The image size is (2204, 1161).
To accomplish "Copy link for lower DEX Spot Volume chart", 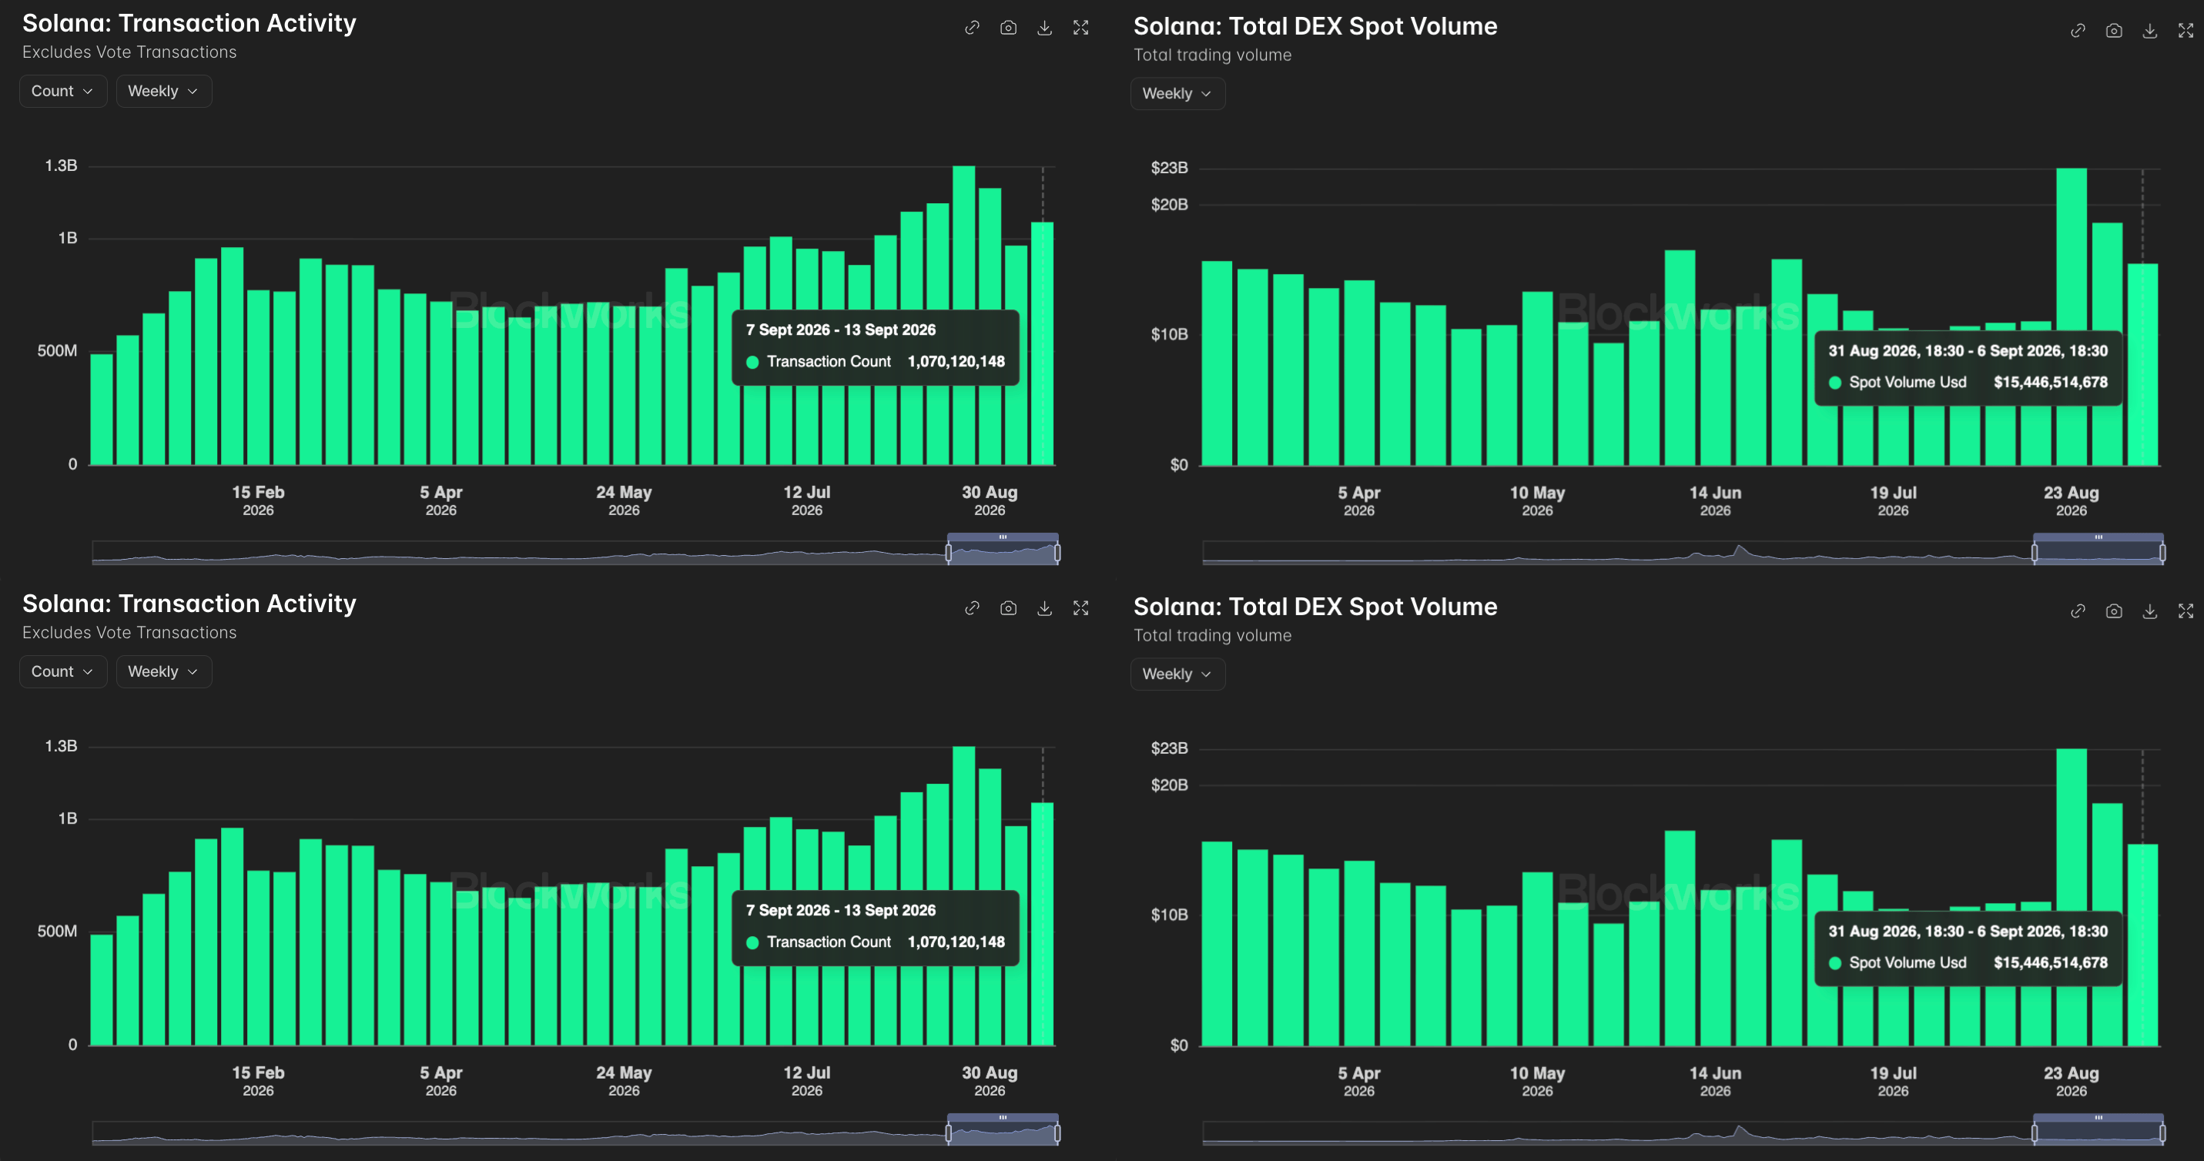I will tap(2078, 611).
